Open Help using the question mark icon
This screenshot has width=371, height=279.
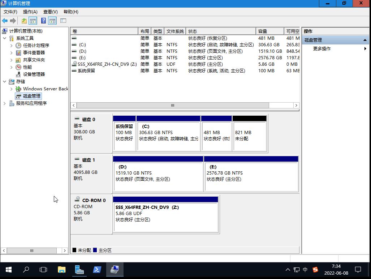pyautogui.click(x=43, y=21)
